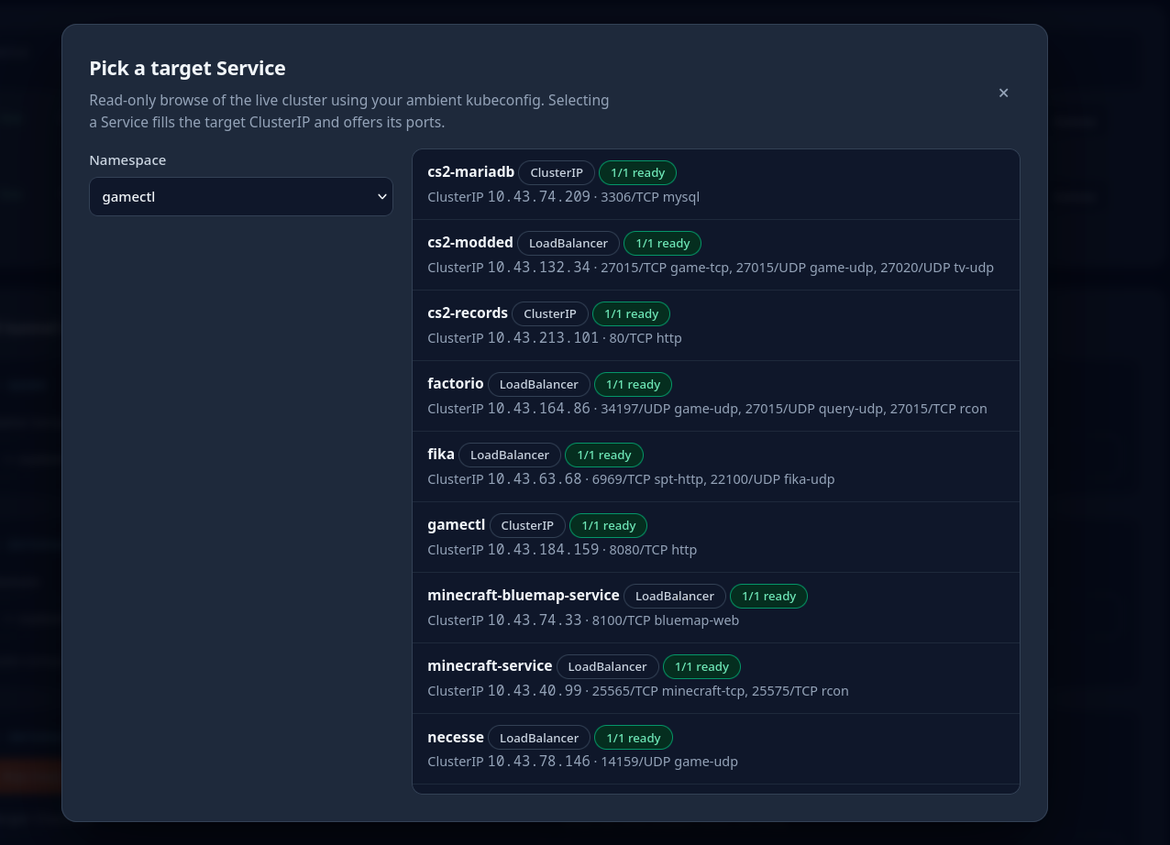Click the LoadBalancer badge on factorio
The image size is (1170, 845).
539,384
